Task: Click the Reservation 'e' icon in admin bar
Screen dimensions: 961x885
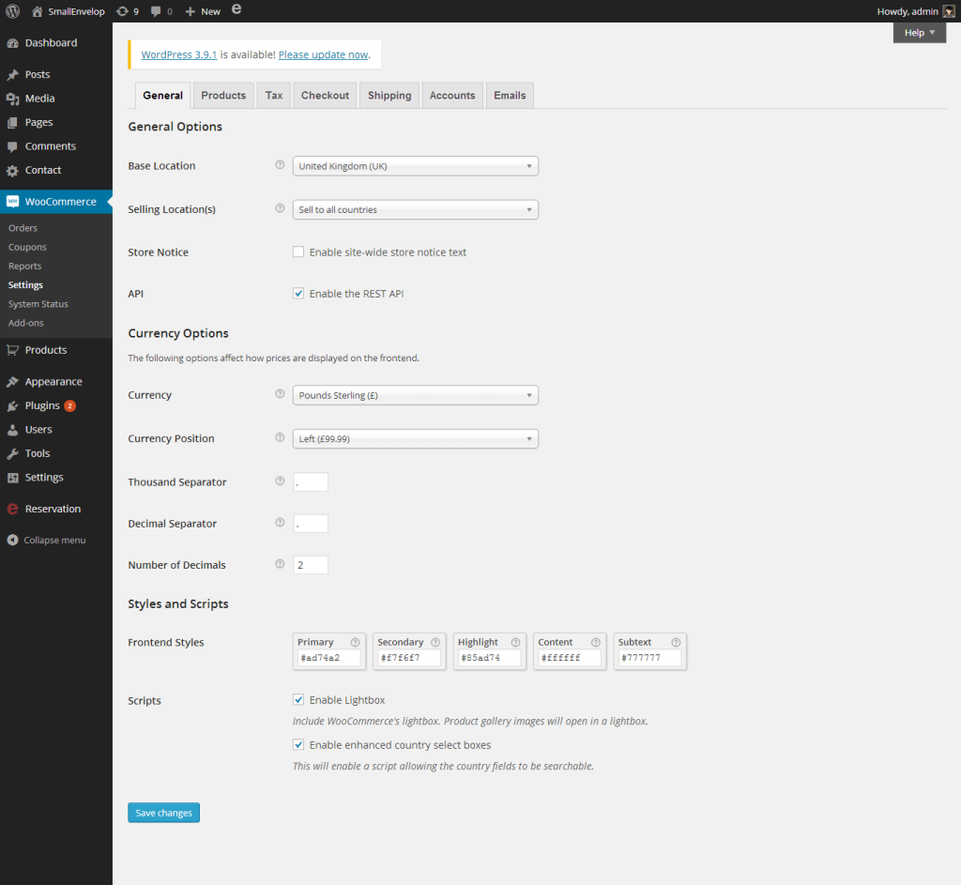Action: [x=236, y=9]
